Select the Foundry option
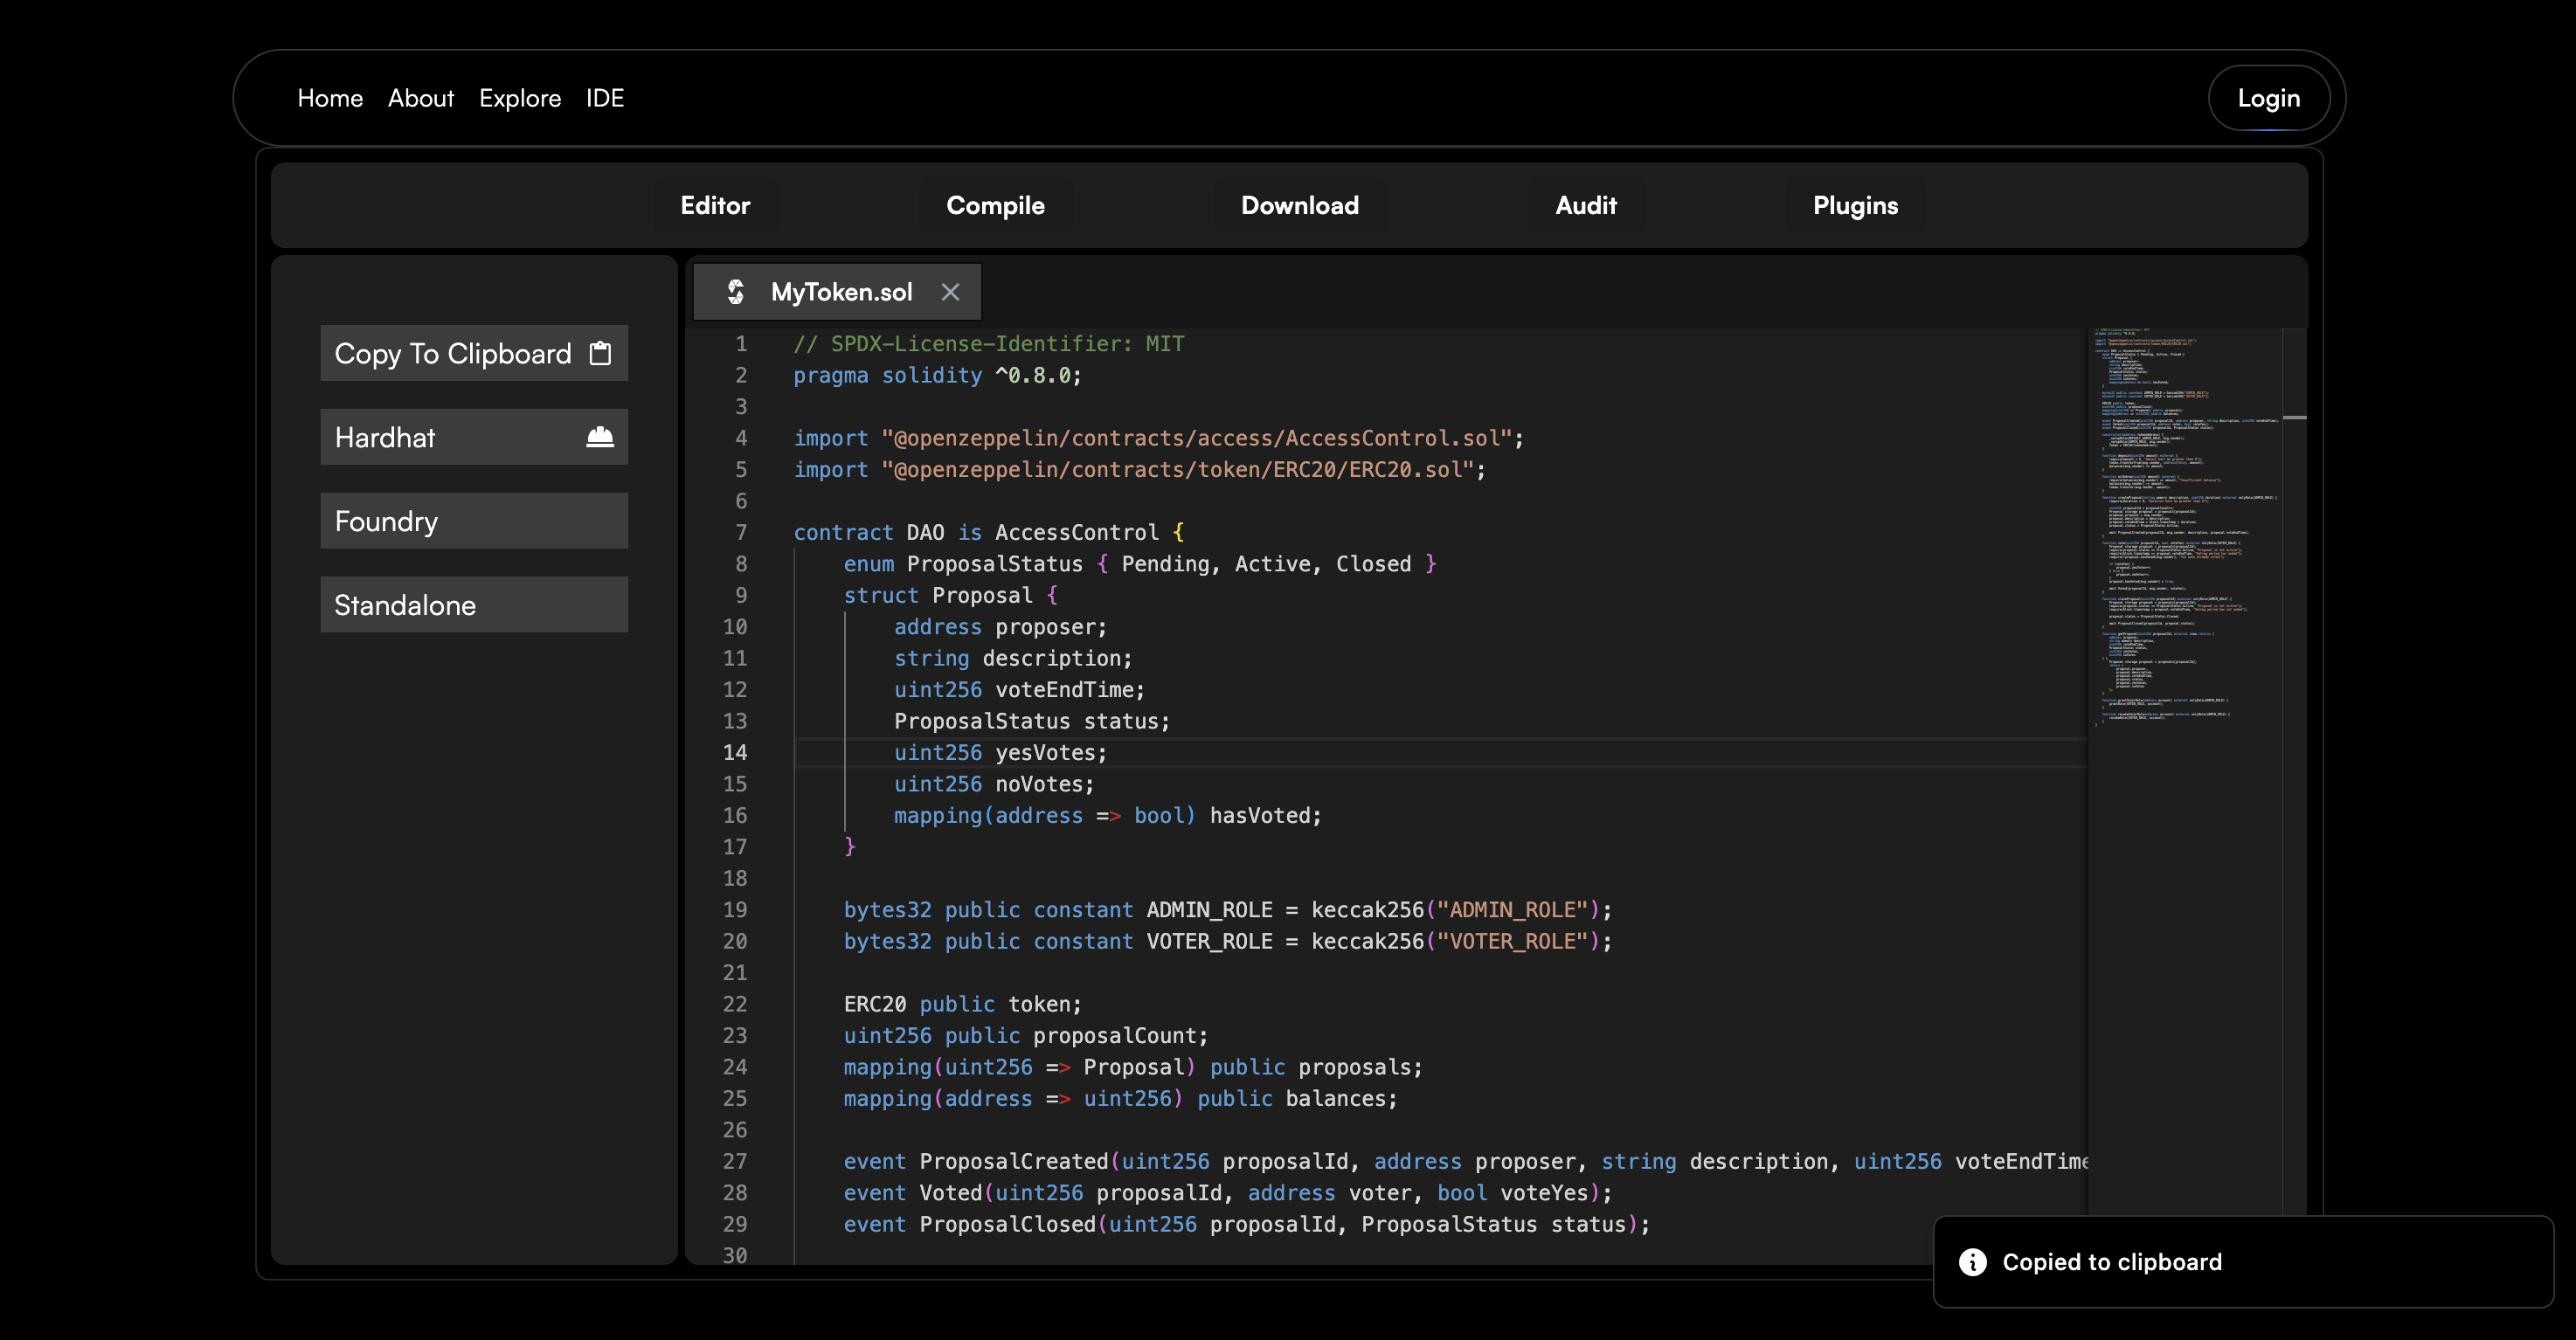The image size is (2576, 1340). click(474, 521)
